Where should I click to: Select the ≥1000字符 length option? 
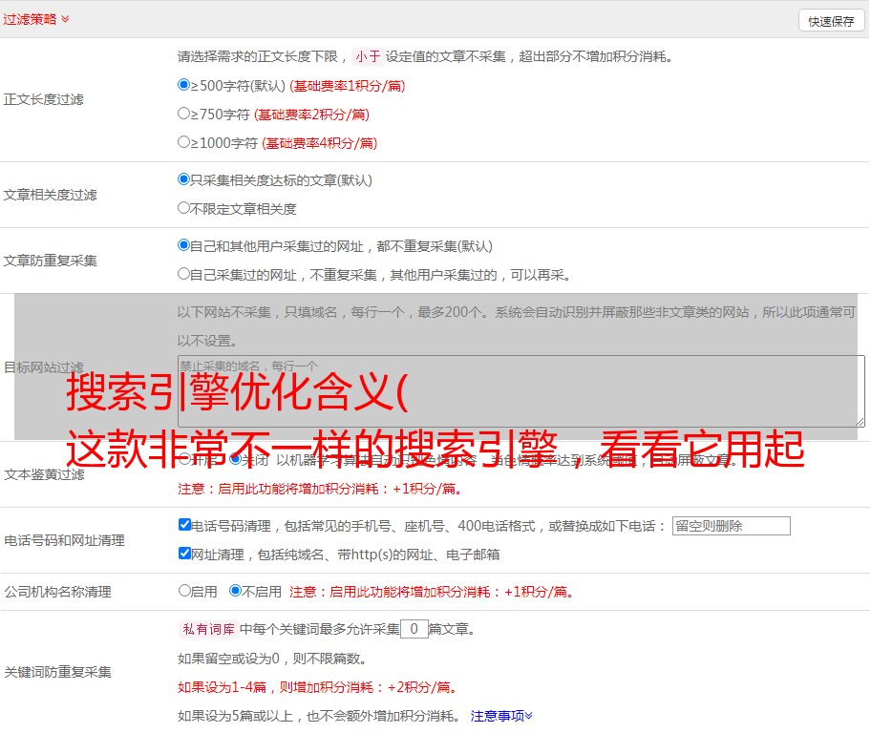184,142
